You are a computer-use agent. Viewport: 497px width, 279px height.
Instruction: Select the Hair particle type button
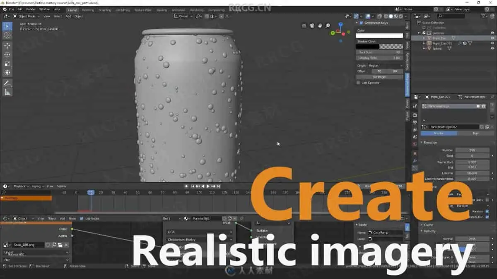click(475, 133)
